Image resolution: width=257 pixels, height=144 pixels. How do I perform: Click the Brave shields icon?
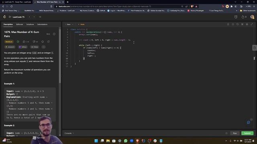[x=192, y=6]
